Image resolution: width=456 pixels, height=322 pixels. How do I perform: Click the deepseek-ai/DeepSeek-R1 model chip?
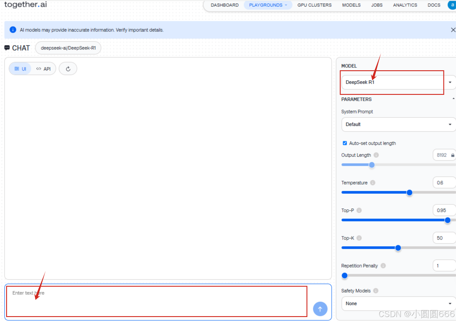[68, 48]
